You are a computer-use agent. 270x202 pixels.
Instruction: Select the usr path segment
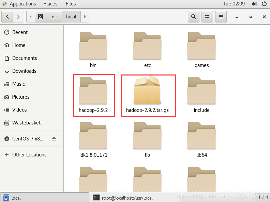click(x=54, y=17)
